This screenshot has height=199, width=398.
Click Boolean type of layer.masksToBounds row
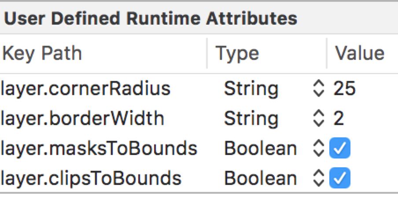click(x=260, y=149)
